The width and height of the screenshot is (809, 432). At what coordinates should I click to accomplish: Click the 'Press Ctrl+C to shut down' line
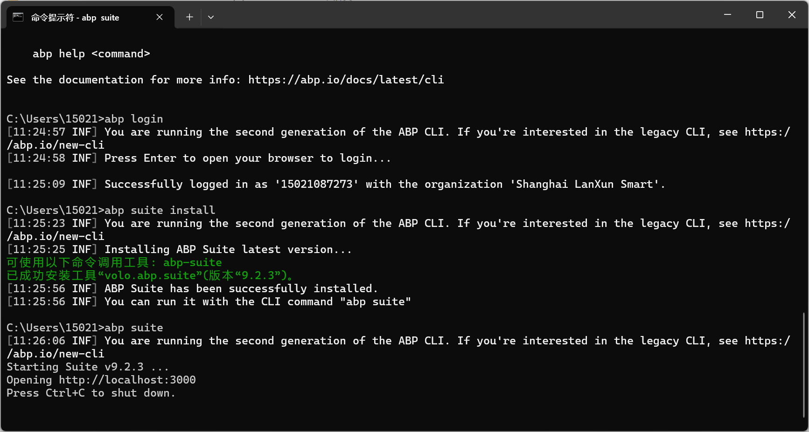pos(91,393)
